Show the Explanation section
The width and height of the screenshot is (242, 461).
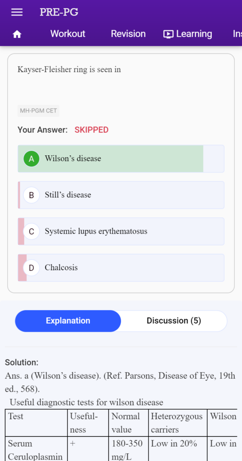tap(68, 321)
